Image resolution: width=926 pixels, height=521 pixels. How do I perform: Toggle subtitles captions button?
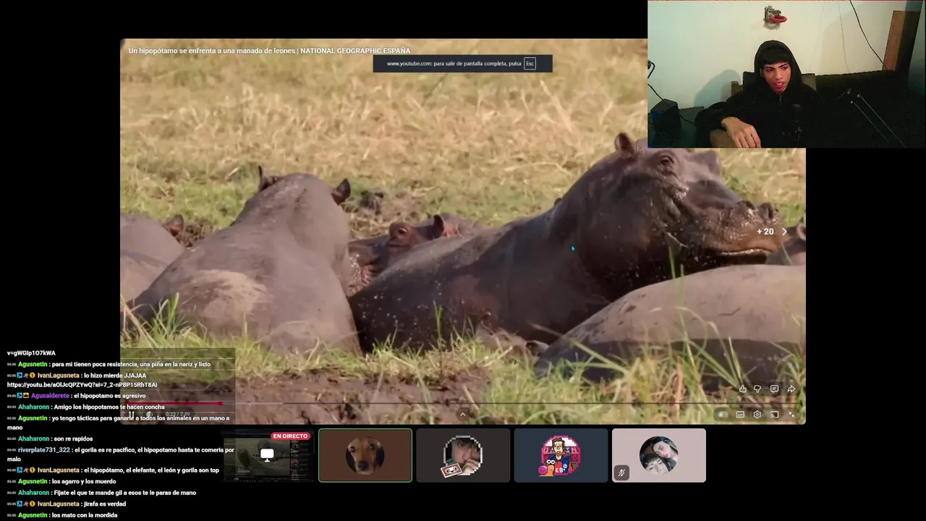click(740, 415)
